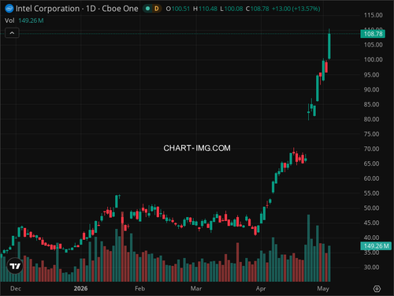The height and width of the screenshot is (296, 394).
Task: Click the 85.00 price axis label
Action: pyautogui.click(x=371, y=104)
